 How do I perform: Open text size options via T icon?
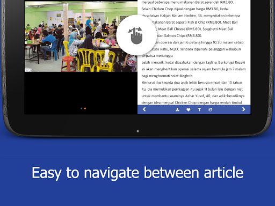click(x=199, y=109)
